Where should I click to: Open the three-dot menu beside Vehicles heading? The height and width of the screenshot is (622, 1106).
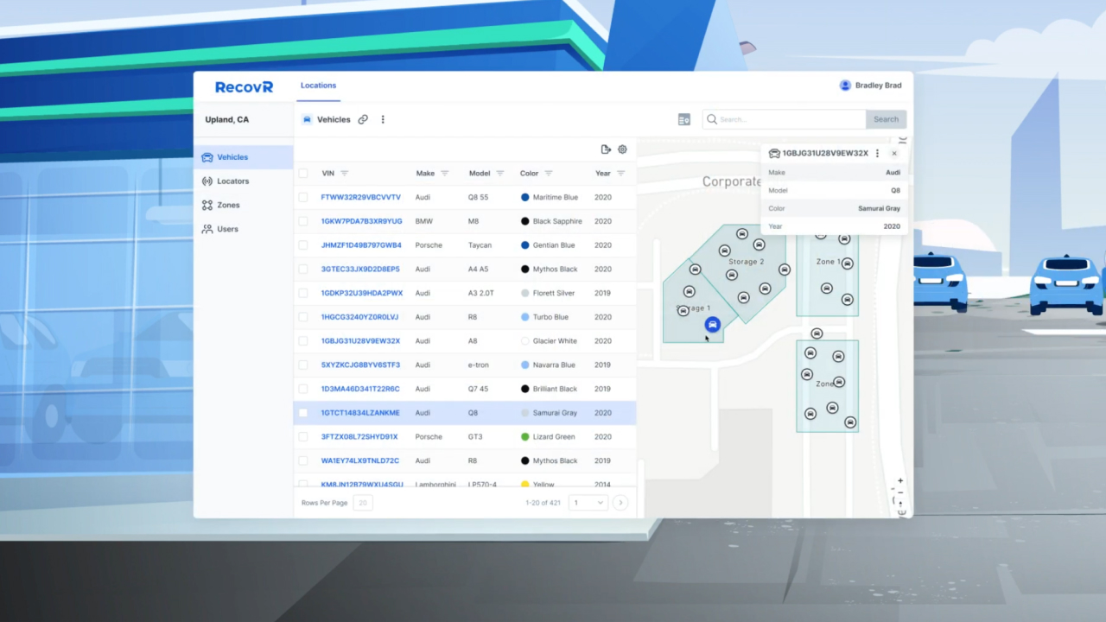pyautogui.click(x=383, y=120)
